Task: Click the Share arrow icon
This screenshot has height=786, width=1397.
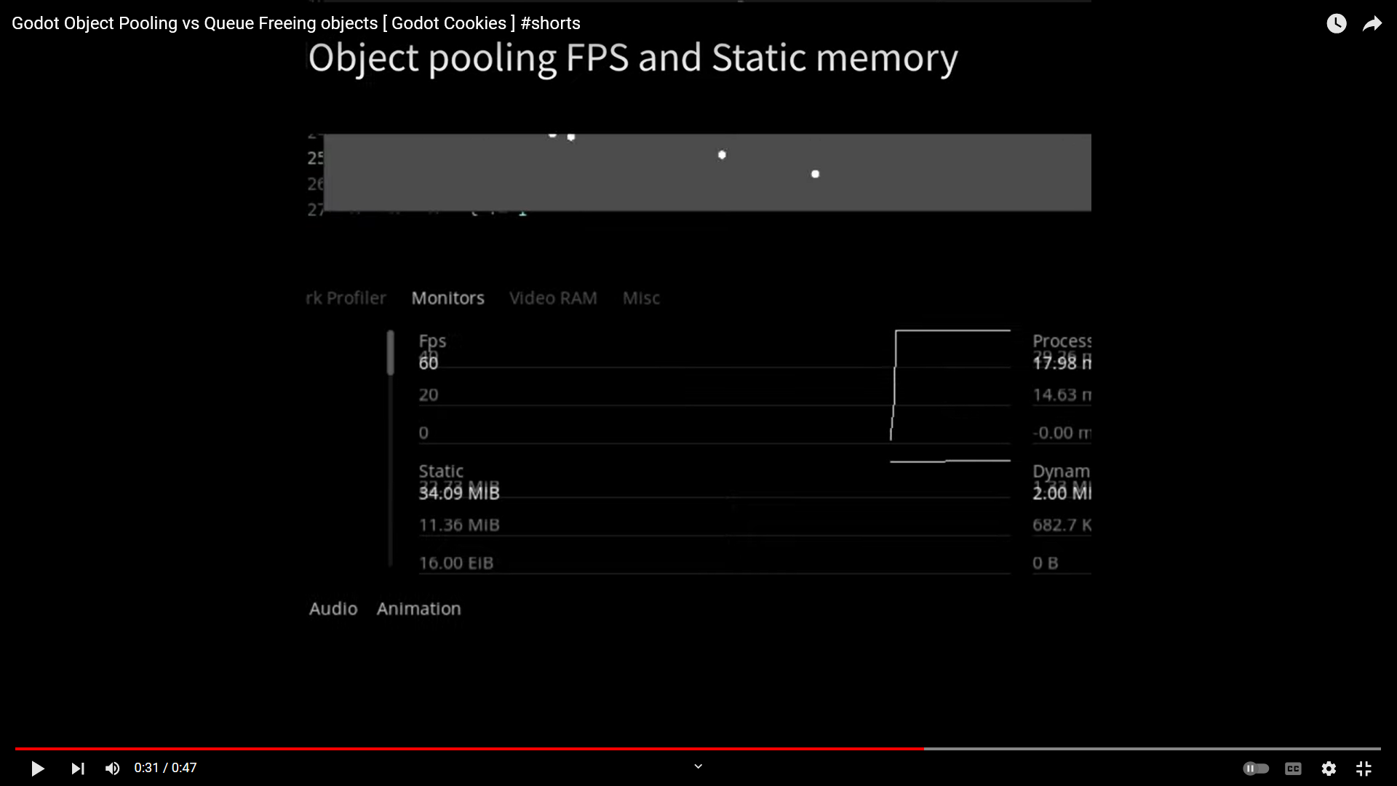Action: click(x=1372, y=23)
